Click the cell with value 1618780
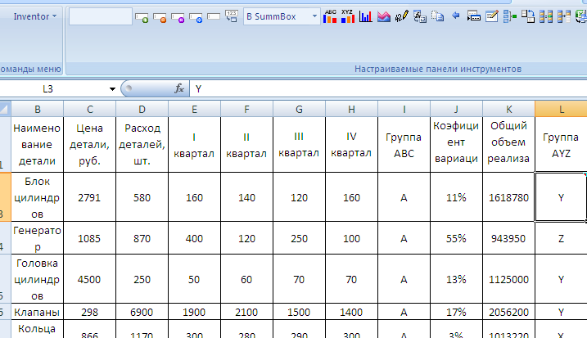This screenshot has height=338, width=587. click(x=508, y=197)
